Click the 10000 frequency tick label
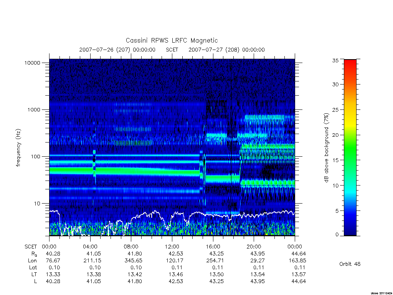Screen dimensions: 393x295 (x=32, y=63)
